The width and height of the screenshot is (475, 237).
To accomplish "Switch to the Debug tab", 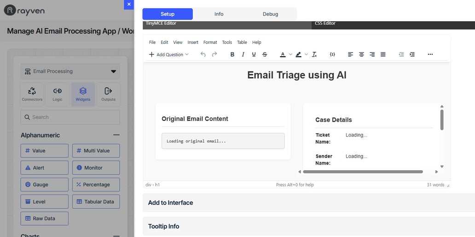I will pos(270,14).
